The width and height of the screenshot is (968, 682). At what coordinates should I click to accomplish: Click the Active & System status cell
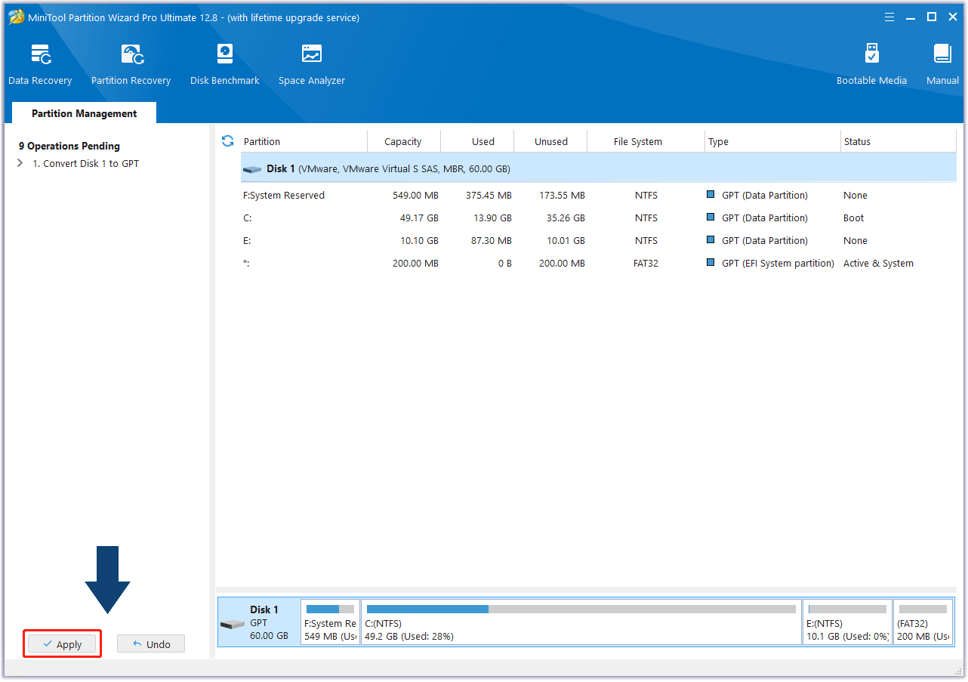pyautogui.click(x=878, y=263)
